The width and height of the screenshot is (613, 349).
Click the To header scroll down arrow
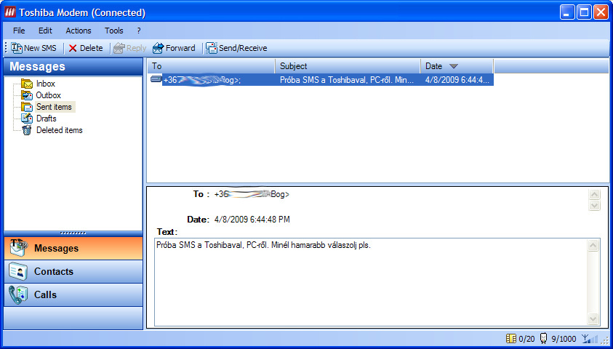[594, 205]
